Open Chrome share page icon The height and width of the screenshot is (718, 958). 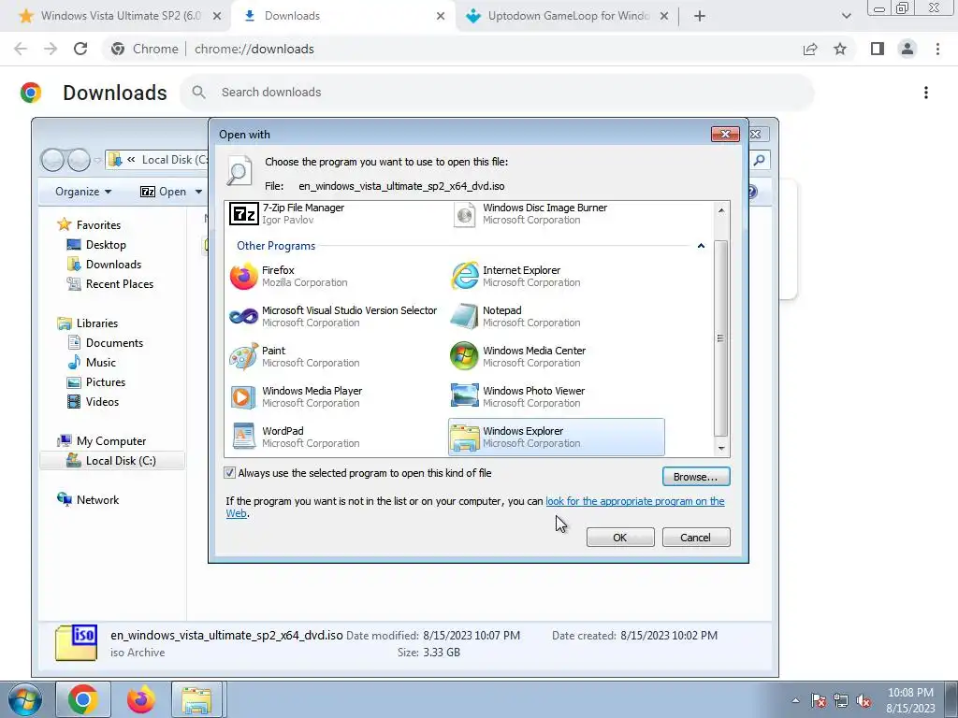tap(810, 49)
